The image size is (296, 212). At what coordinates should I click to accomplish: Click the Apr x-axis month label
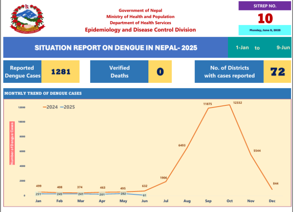click(102, 201)
